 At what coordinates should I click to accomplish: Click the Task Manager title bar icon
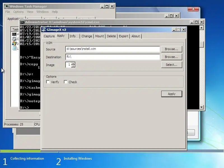pyautogui.click(x=6, y=6)
